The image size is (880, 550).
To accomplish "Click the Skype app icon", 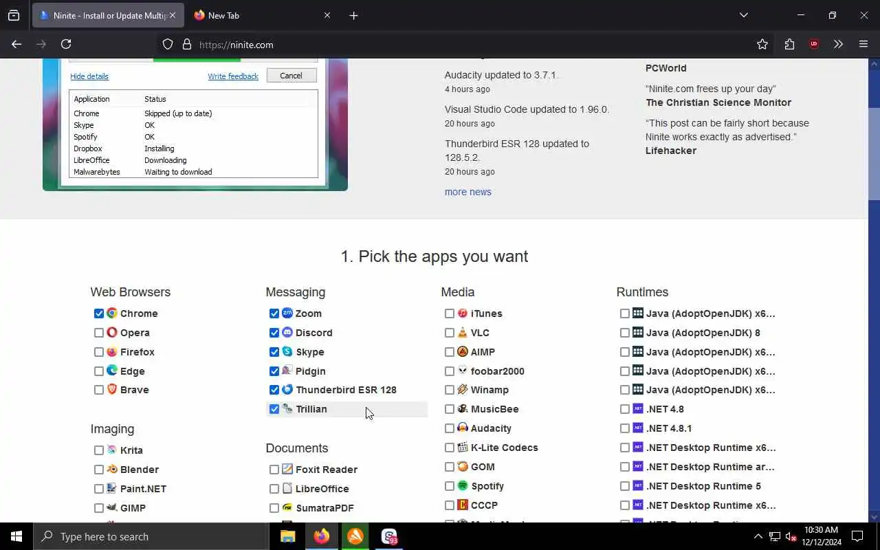I will [287, 351].
